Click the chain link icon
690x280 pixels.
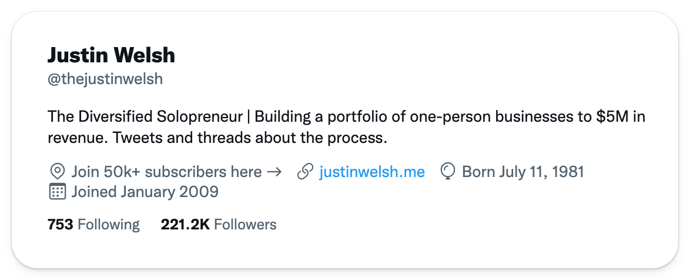(306, 171)
